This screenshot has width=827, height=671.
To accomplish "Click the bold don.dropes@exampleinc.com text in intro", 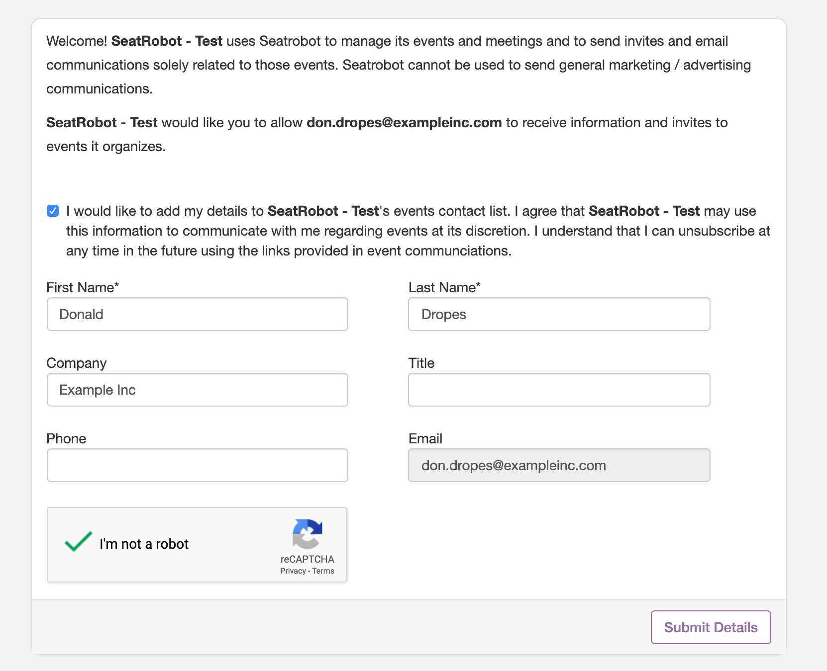I will 404,122.
